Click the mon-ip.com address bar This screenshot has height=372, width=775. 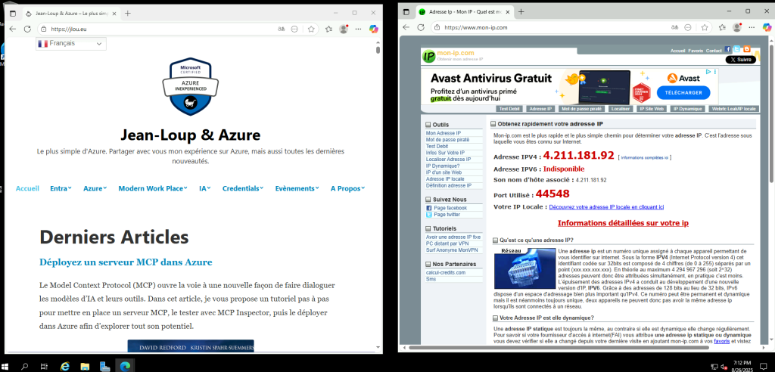point(559,27)
